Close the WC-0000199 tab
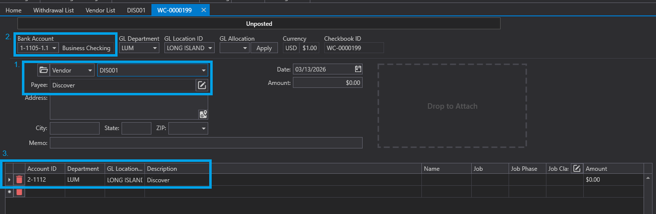The image size is (656, 214). (x=203, y=10)
